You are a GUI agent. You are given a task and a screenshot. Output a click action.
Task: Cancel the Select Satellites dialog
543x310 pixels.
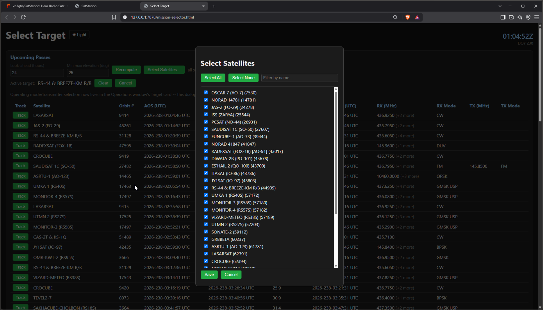pos(231,275)
